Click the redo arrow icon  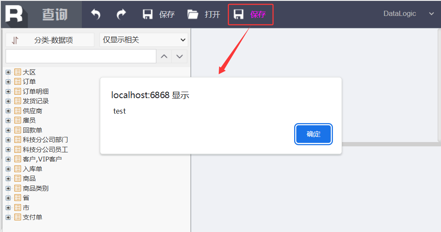[121, 14]
